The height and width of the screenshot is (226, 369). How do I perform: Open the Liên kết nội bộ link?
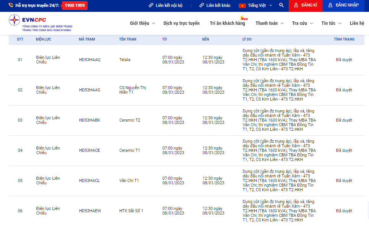[x=169, y=5]
